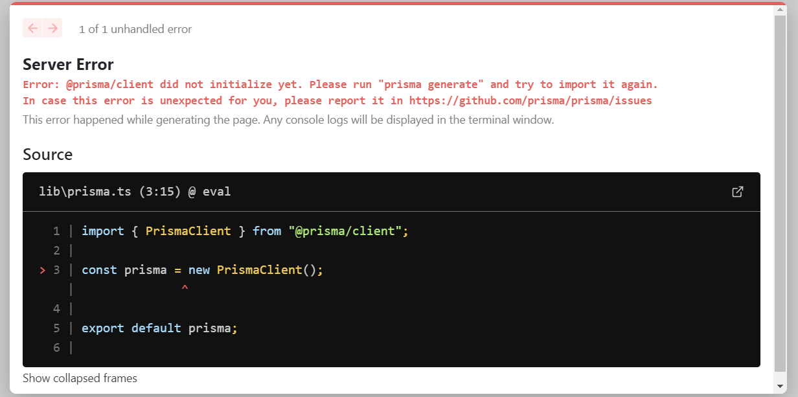Click the vertical scrollbar thumb

(781, 194)
